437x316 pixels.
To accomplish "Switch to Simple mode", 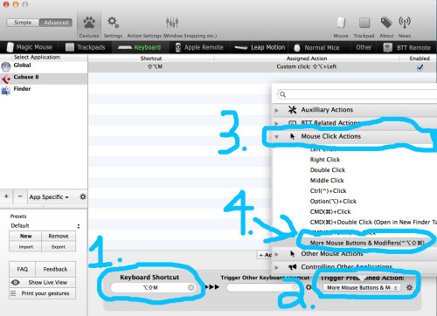I will (x=23, y=23).
